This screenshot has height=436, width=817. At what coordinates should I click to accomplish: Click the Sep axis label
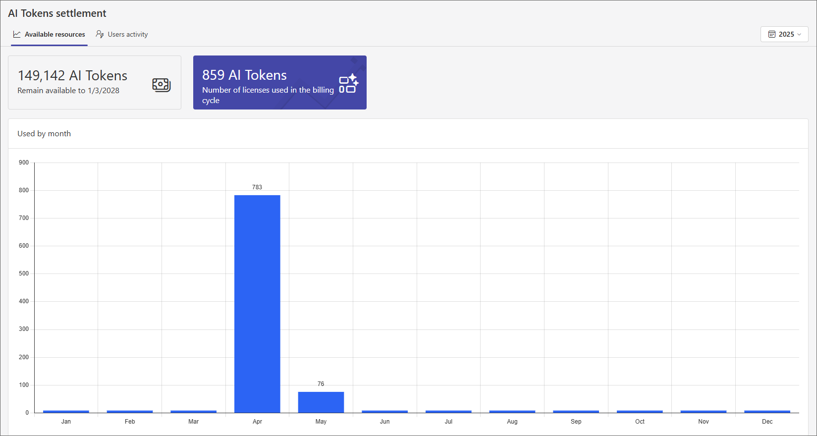(576, 422)
